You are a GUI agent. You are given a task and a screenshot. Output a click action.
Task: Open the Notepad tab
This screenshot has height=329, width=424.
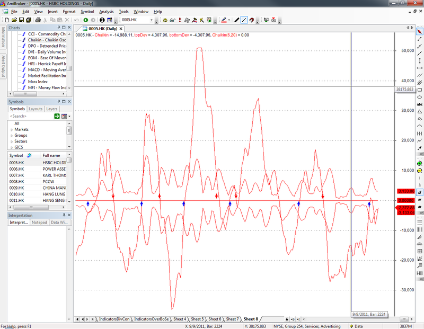[39, 223]
